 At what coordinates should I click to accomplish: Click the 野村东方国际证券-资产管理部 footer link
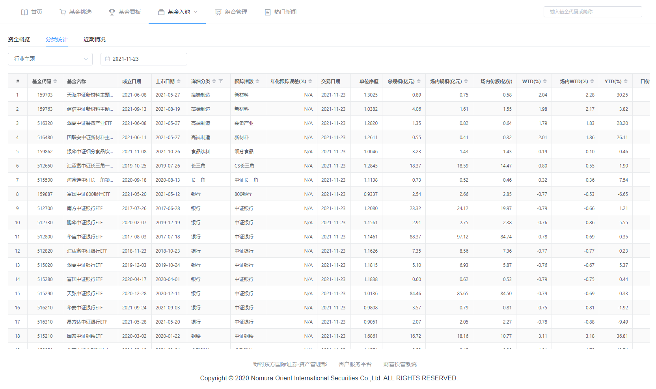290,364
